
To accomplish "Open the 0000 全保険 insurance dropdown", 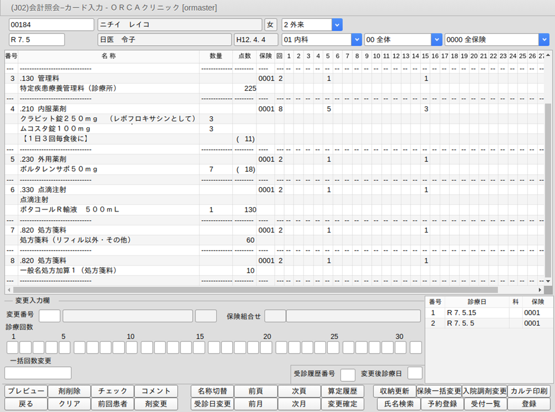I will [x=543, y=40].
